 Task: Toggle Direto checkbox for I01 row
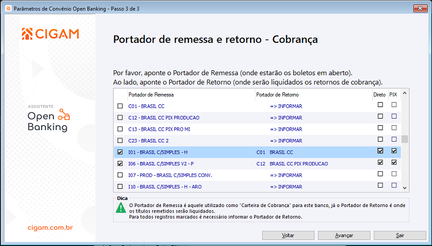point(380,151)
